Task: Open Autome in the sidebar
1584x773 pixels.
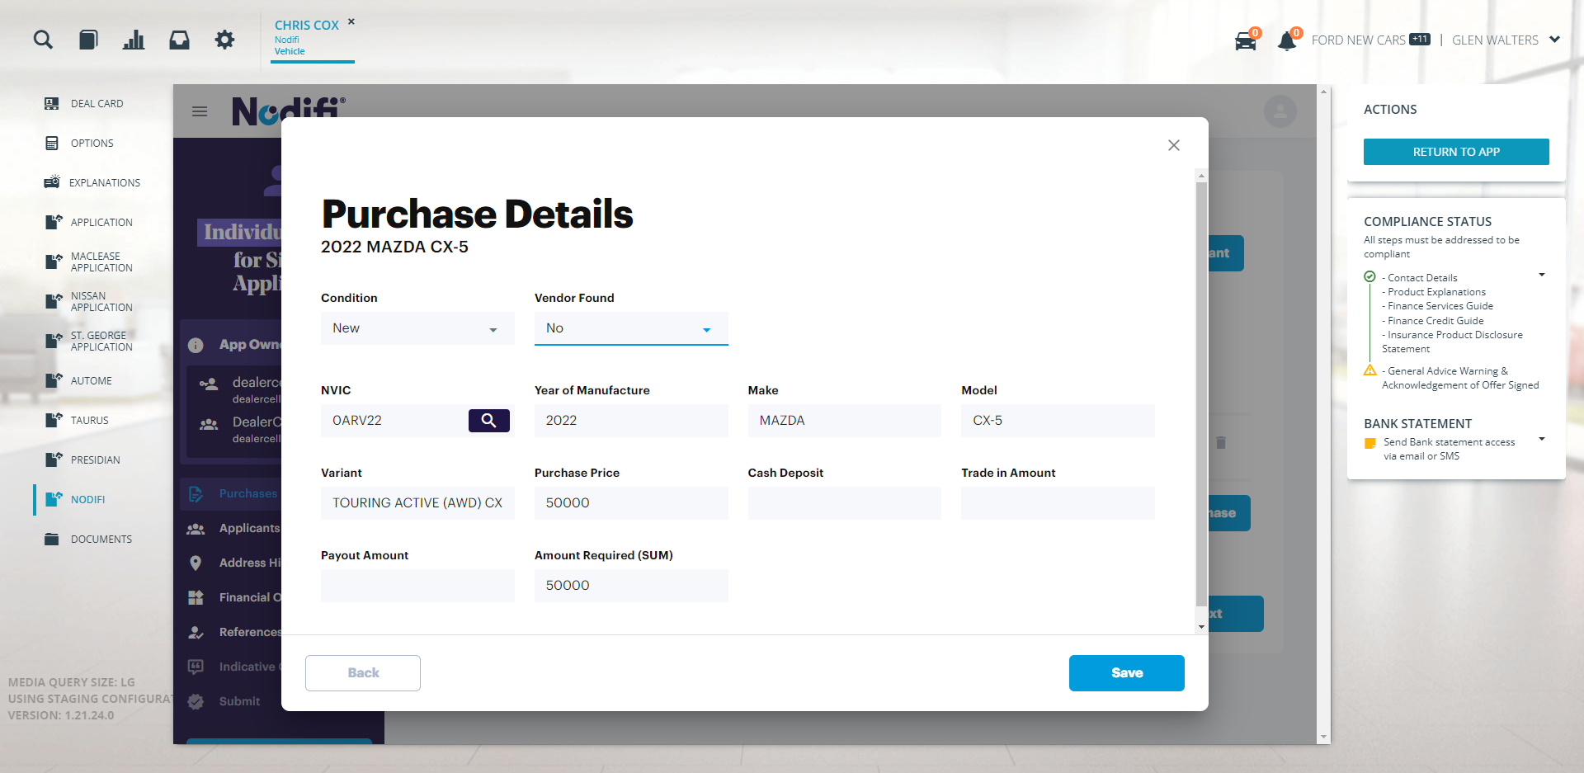Action: 91,381
